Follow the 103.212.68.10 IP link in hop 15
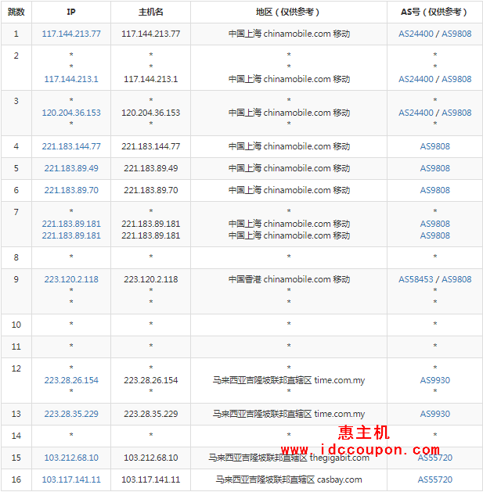 (71, 458)
